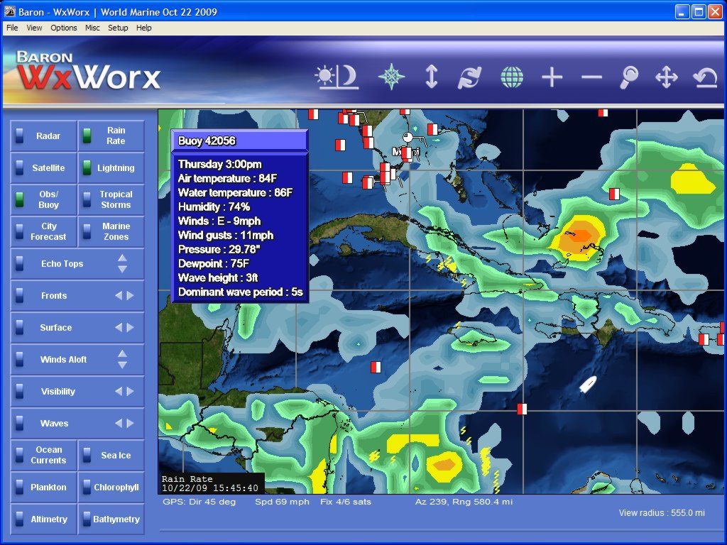Click Echo Tops down arrow

coord(122,269)
